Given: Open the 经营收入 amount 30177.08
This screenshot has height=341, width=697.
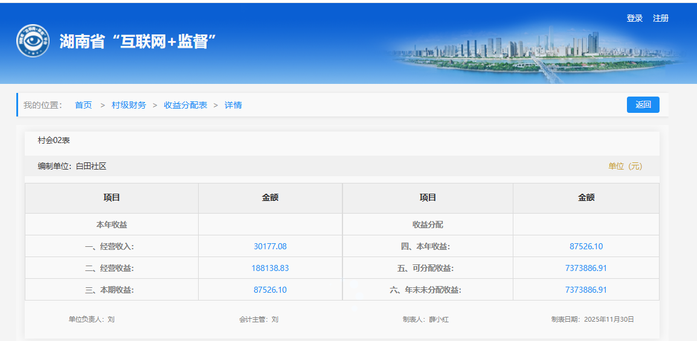Looking at the screenshot, I should 270,246.
